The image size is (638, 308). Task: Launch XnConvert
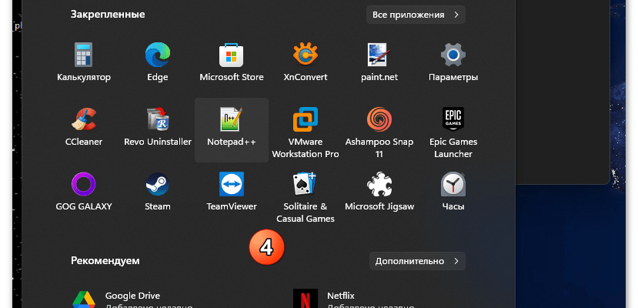coord(306,62)
